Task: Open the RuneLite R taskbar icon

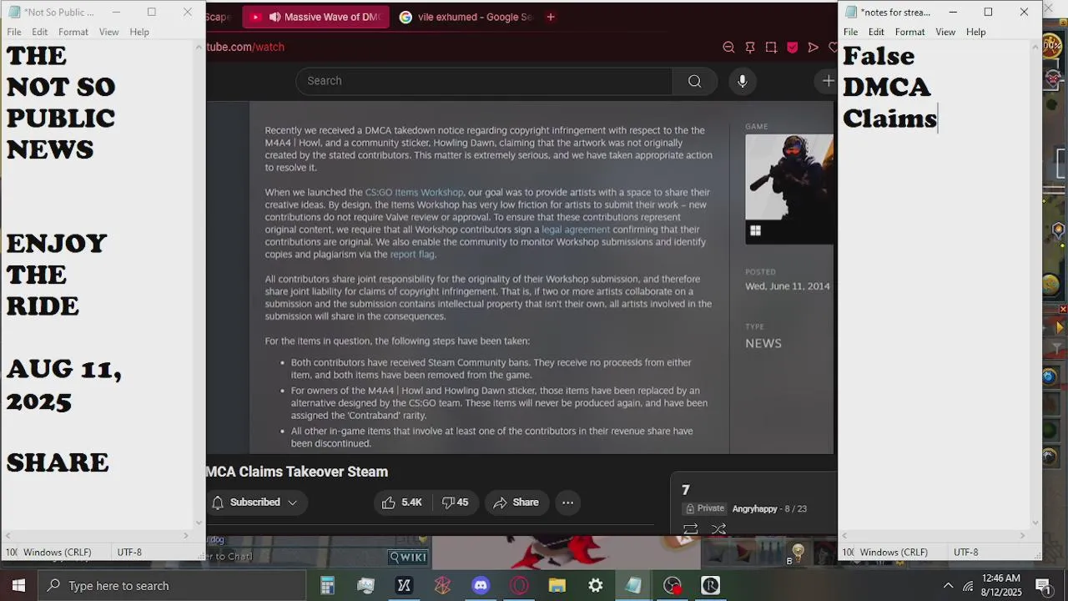Action: click(x=710, y=586)
